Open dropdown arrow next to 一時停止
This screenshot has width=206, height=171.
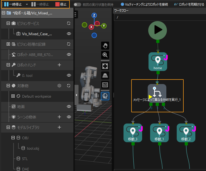[x=27, y=5]
